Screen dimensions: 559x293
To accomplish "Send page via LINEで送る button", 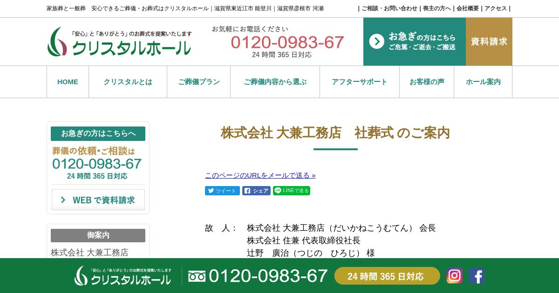I will [292, 191].
